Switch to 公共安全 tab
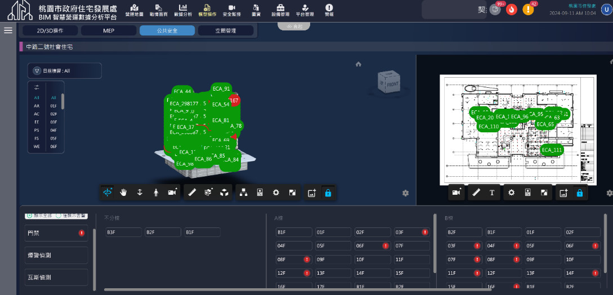Viewport: 613px width, 295px height. (x=167, y=30)
